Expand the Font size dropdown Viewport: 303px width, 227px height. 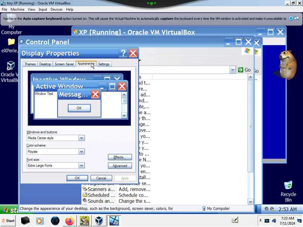coord(81,166)
